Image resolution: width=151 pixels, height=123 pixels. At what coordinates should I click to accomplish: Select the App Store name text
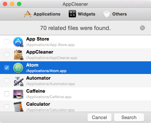[x=37, y=39]
